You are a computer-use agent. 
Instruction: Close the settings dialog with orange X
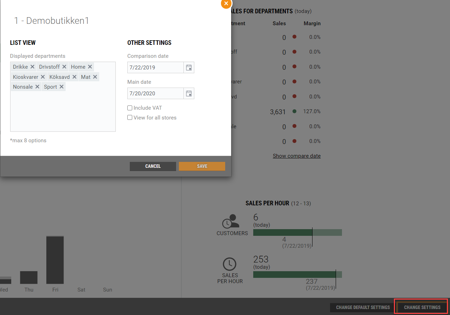[x=226, y=4]
